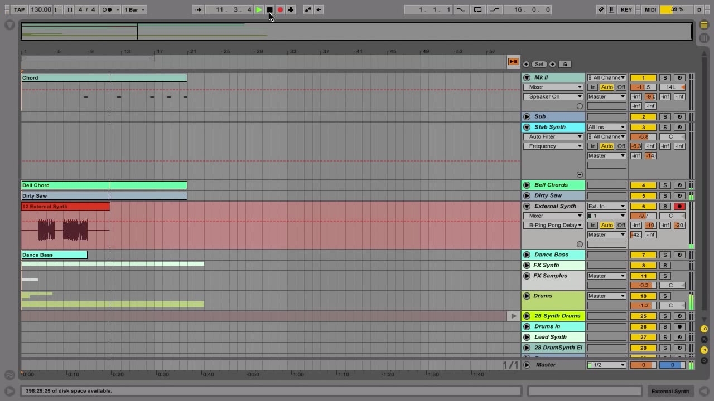This screenshot has height=401, width=714.
Task: Enable the metronome icon in the toolbar
Action: [107, 9]
